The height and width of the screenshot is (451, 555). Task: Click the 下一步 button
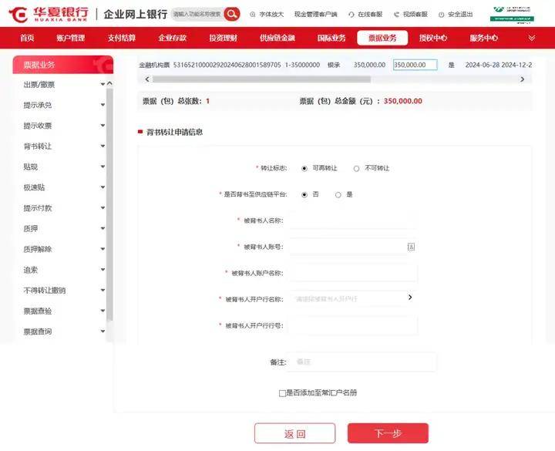point(388,433)
